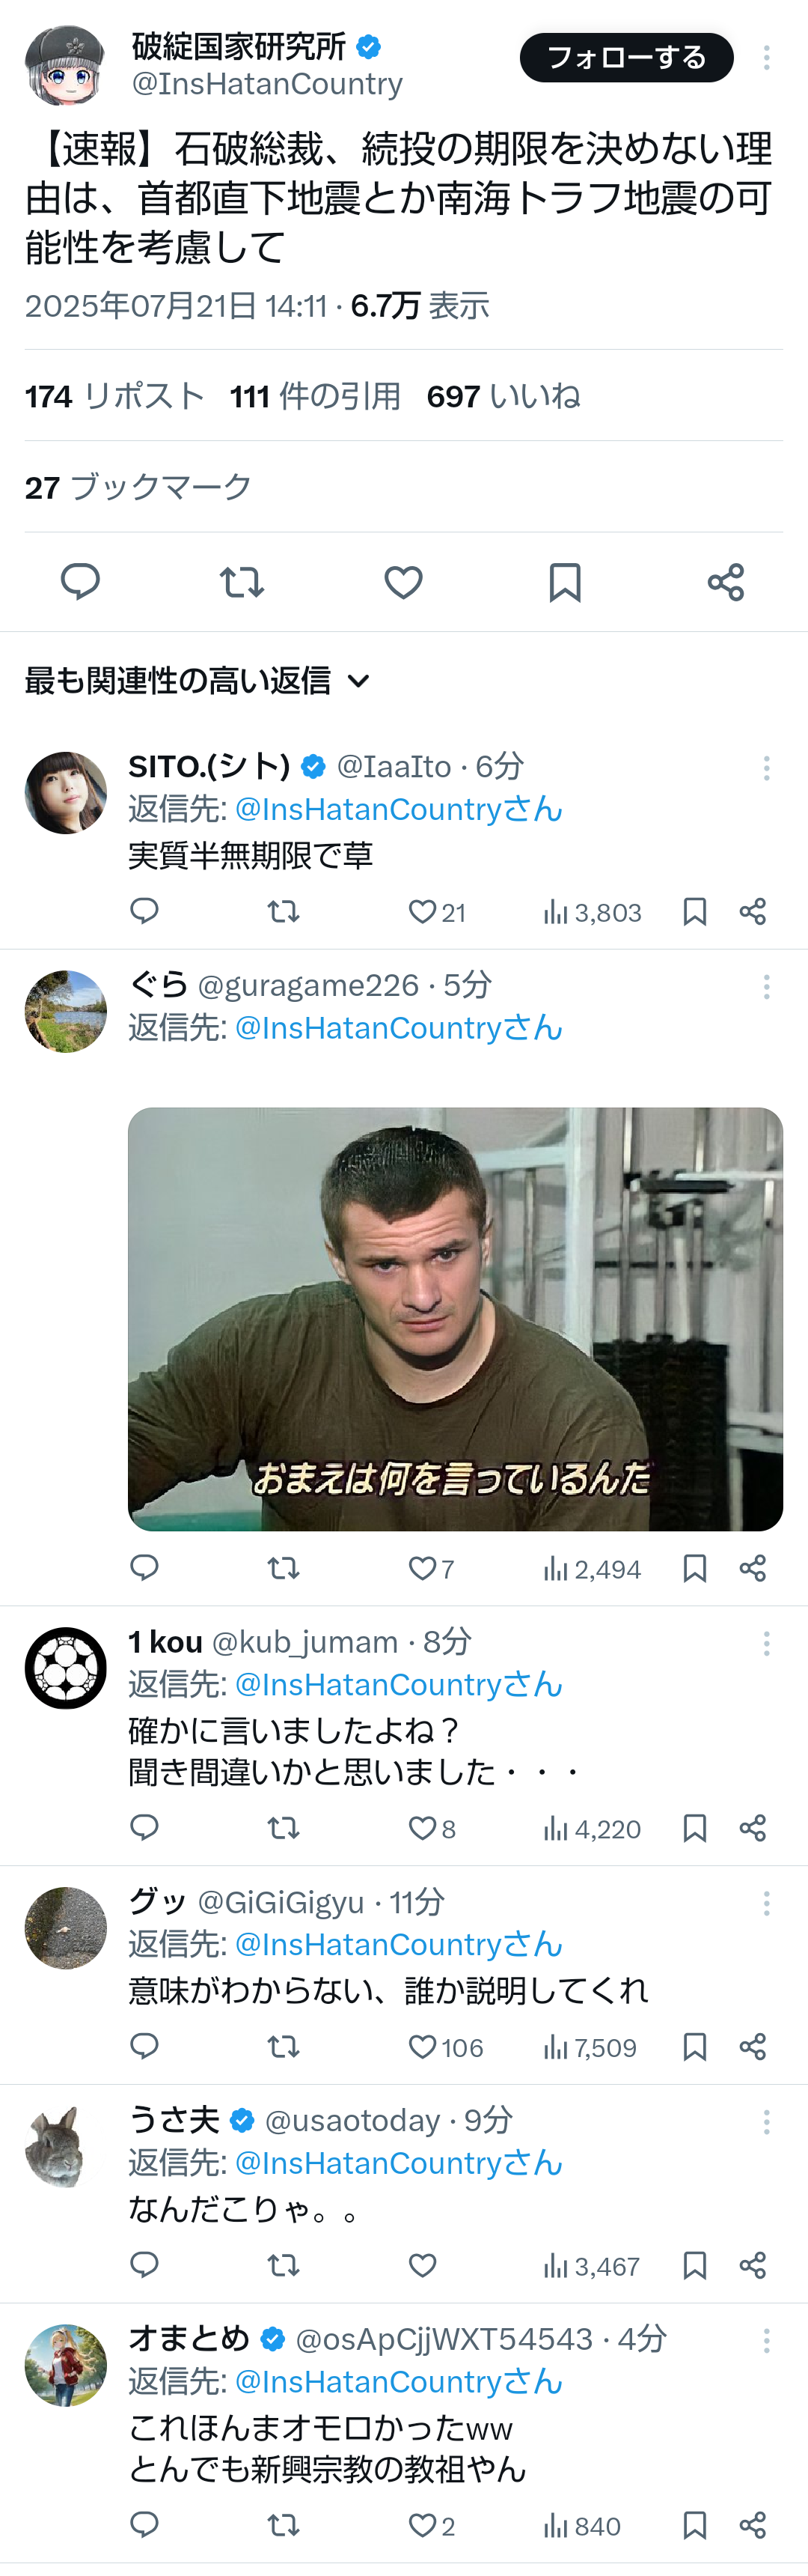Open more options menu next to フォローする
Screen dimensions: 808x2576
767,57
